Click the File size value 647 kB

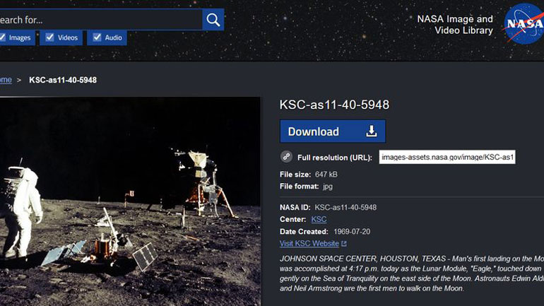coord(326,175)
